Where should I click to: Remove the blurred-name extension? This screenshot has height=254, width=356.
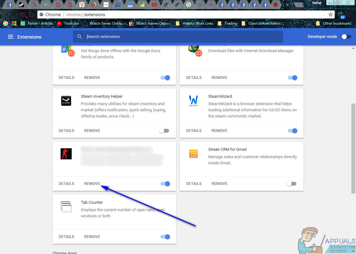(x=92, y=184)
